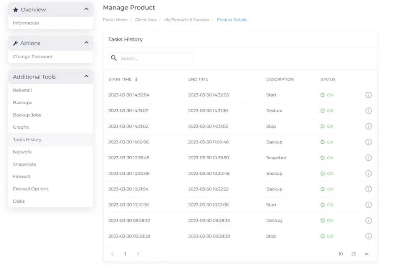Open the Snapshots menu item
Screen dimensions: 393x269
coord(24,164)
